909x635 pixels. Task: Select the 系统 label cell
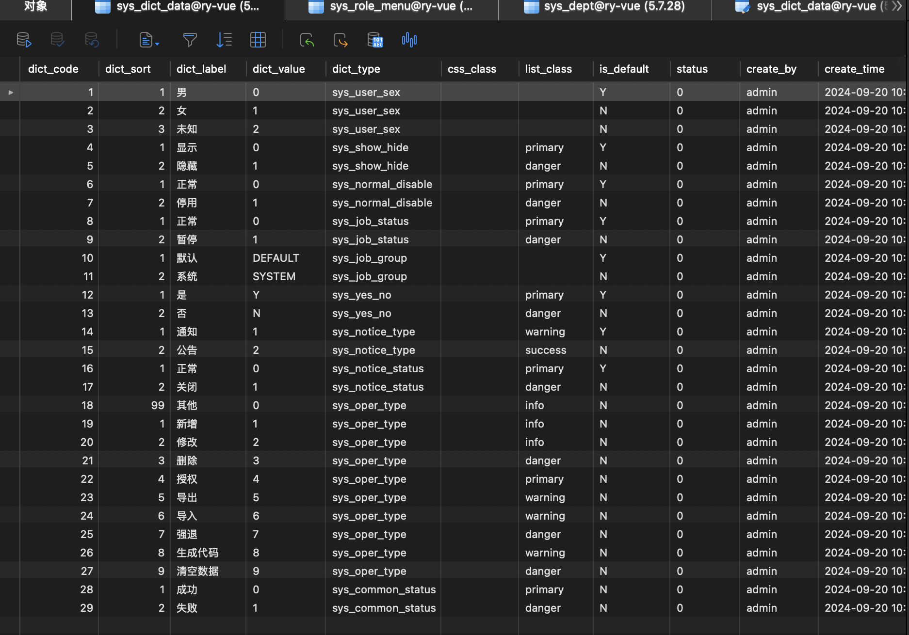coord(208,276)
